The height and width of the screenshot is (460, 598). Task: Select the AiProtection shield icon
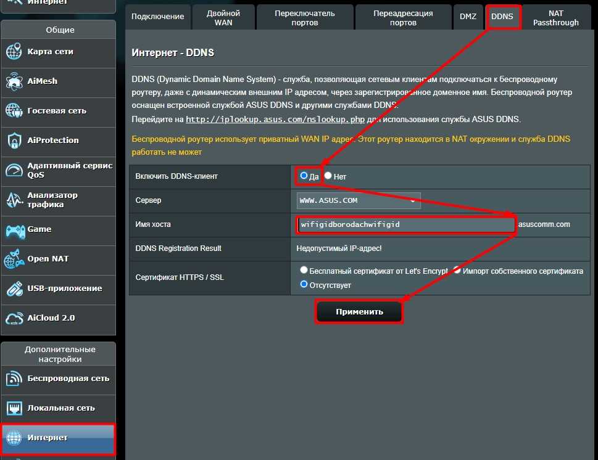(14, 140)
